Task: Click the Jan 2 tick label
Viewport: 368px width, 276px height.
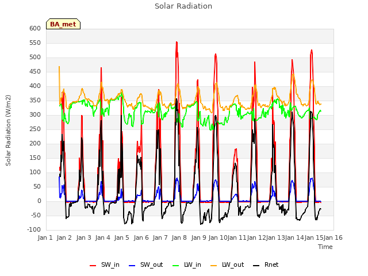Action: 64,237
